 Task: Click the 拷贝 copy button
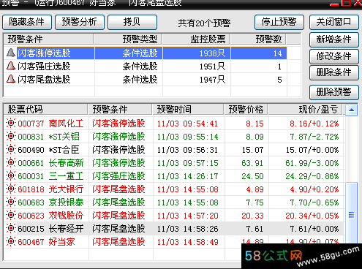[132, 22]
